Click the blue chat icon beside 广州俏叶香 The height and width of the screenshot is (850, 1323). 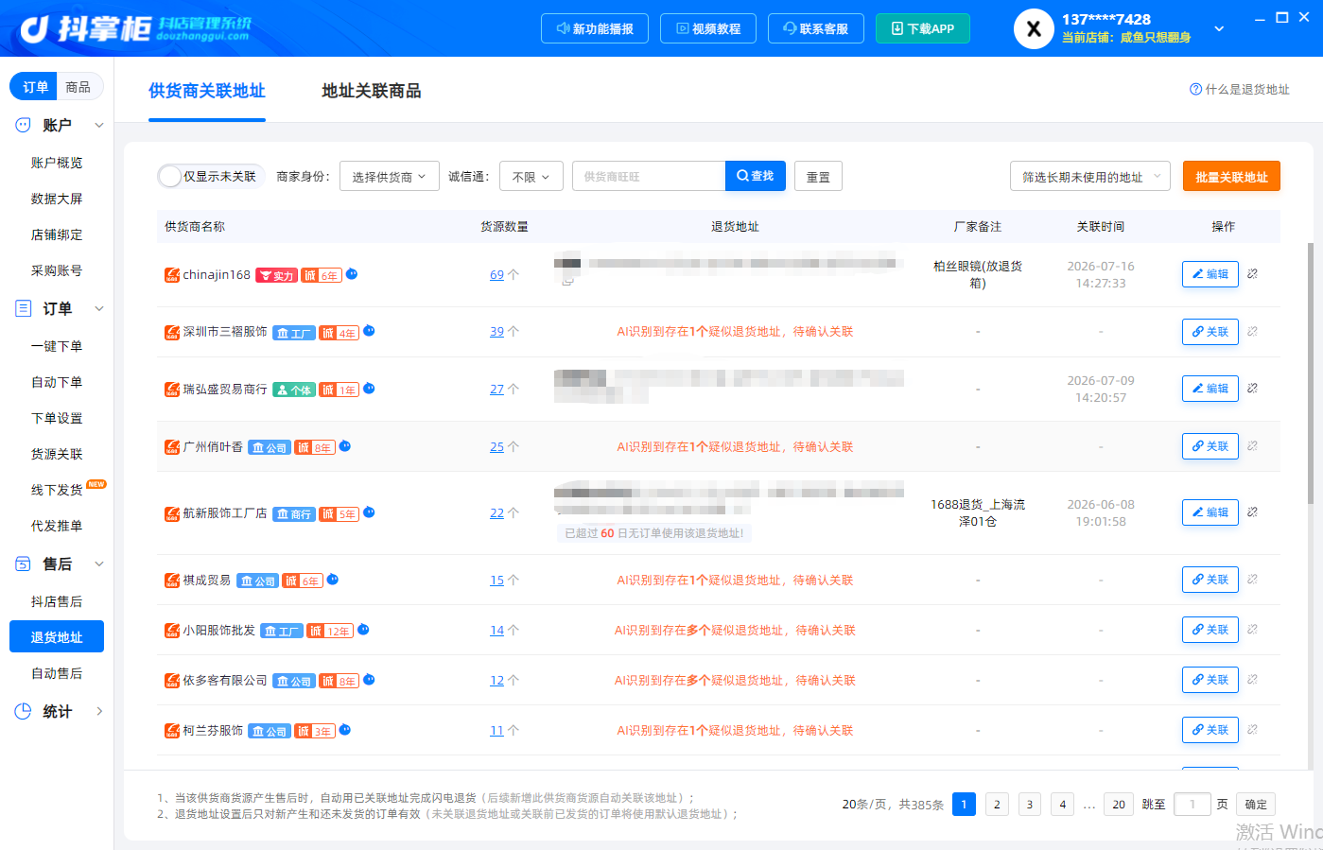tap(345, 446)
